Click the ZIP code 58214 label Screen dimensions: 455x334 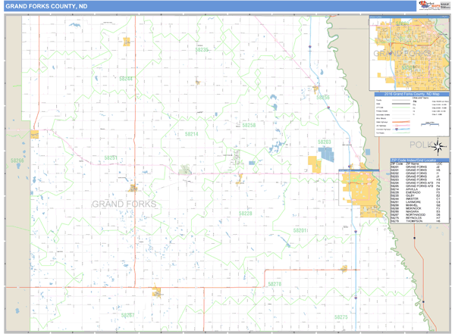click(193, 133)
